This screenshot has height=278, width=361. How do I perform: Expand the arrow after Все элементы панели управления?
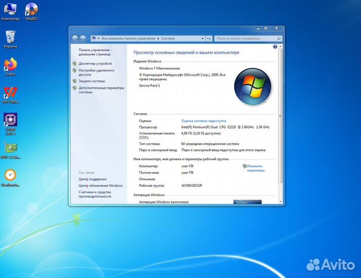pos(158,39)
